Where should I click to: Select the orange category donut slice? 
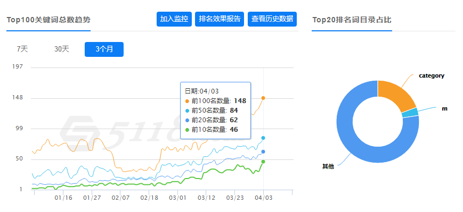tap(396, 94)
